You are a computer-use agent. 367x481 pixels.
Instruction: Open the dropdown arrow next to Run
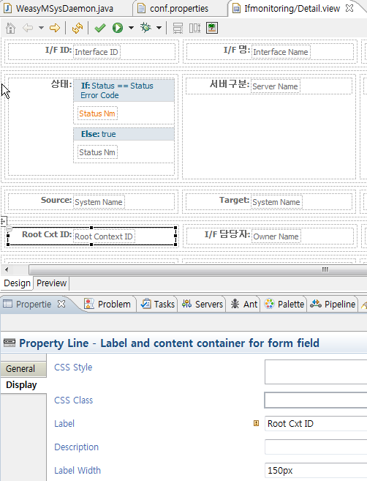tap(131, 29)
